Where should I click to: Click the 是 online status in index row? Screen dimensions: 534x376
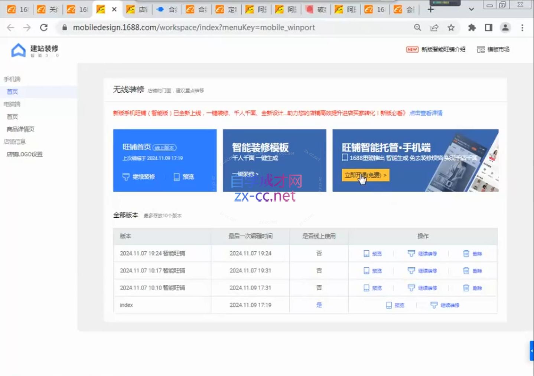(x=319, y=305)
